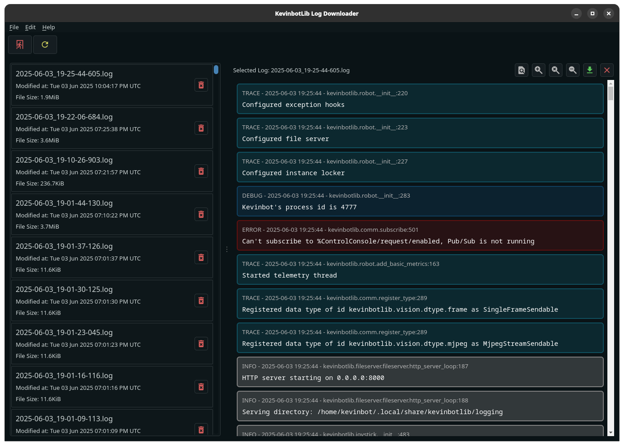This screenshot has width=624, height=446.
Task: Click the scroll-down arrow of the log viewer
Action: 611,433
